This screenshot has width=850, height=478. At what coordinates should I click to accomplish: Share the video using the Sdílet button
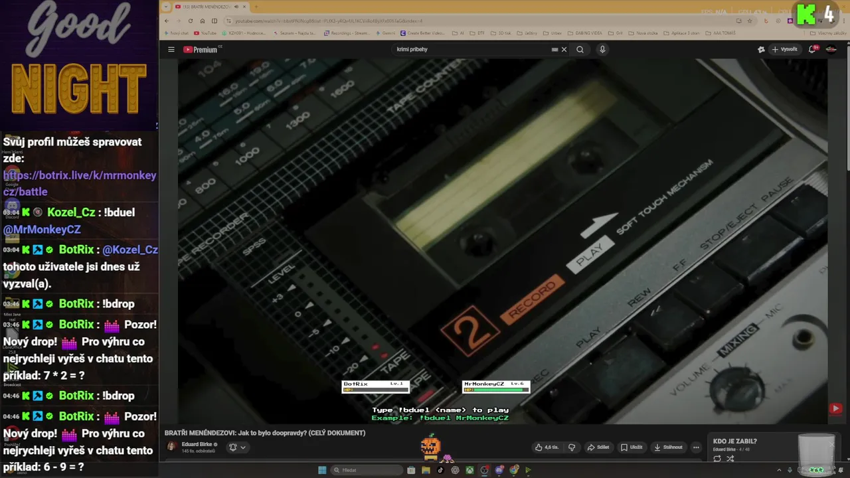[x=598, y=447]
